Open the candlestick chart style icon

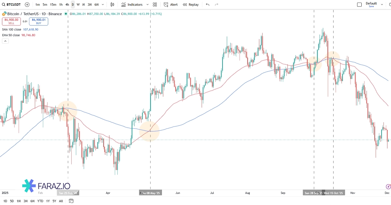pos(112,5)
